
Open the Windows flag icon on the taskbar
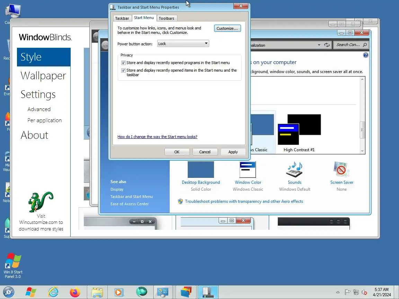(x=31, y=292)
